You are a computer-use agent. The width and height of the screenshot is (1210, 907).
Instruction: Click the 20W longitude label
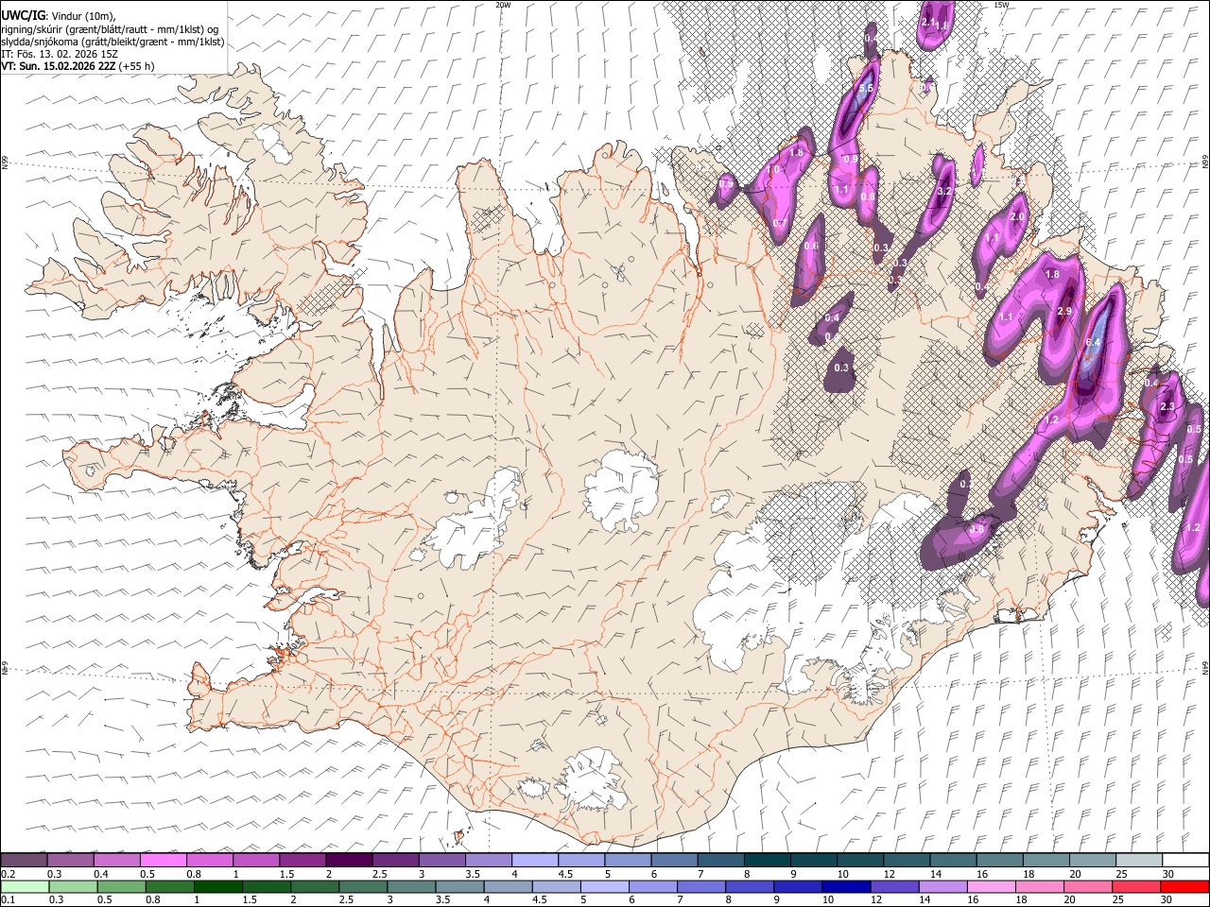point(503,5)
